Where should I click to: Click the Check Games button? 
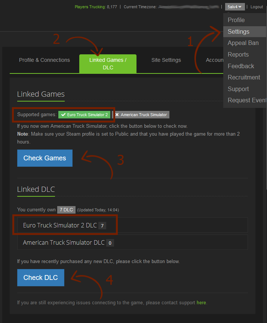(45, 158)
